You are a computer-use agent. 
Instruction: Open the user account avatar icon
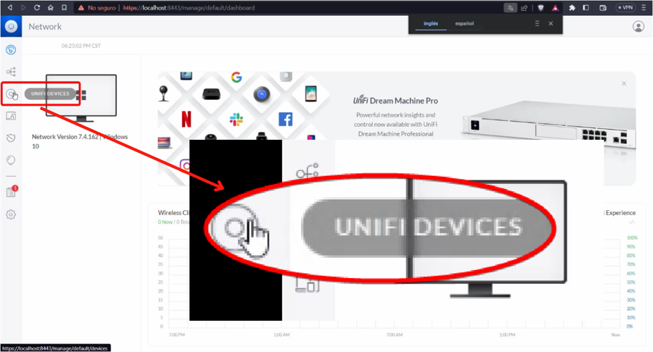click(638, 27)
